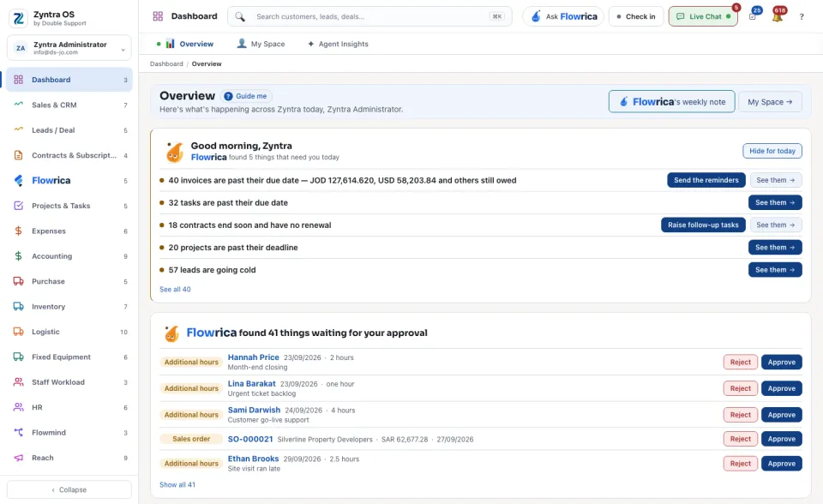The height and width of the screenshot is (504, 823).
Task: Approve Sami Darwish additional hours
Action: tap(782, 415)
